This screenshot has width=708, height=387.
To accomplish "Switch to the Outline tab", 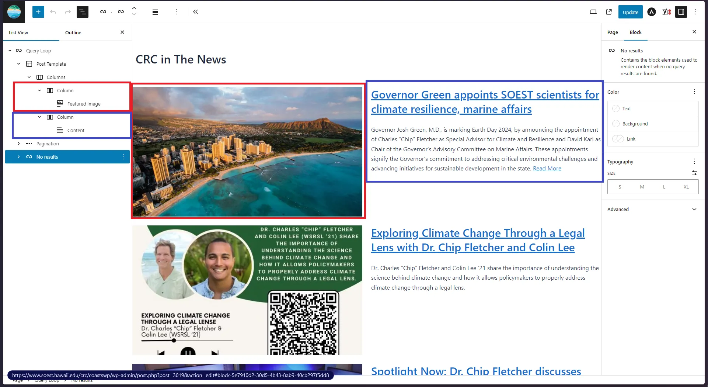I will 73,32.
